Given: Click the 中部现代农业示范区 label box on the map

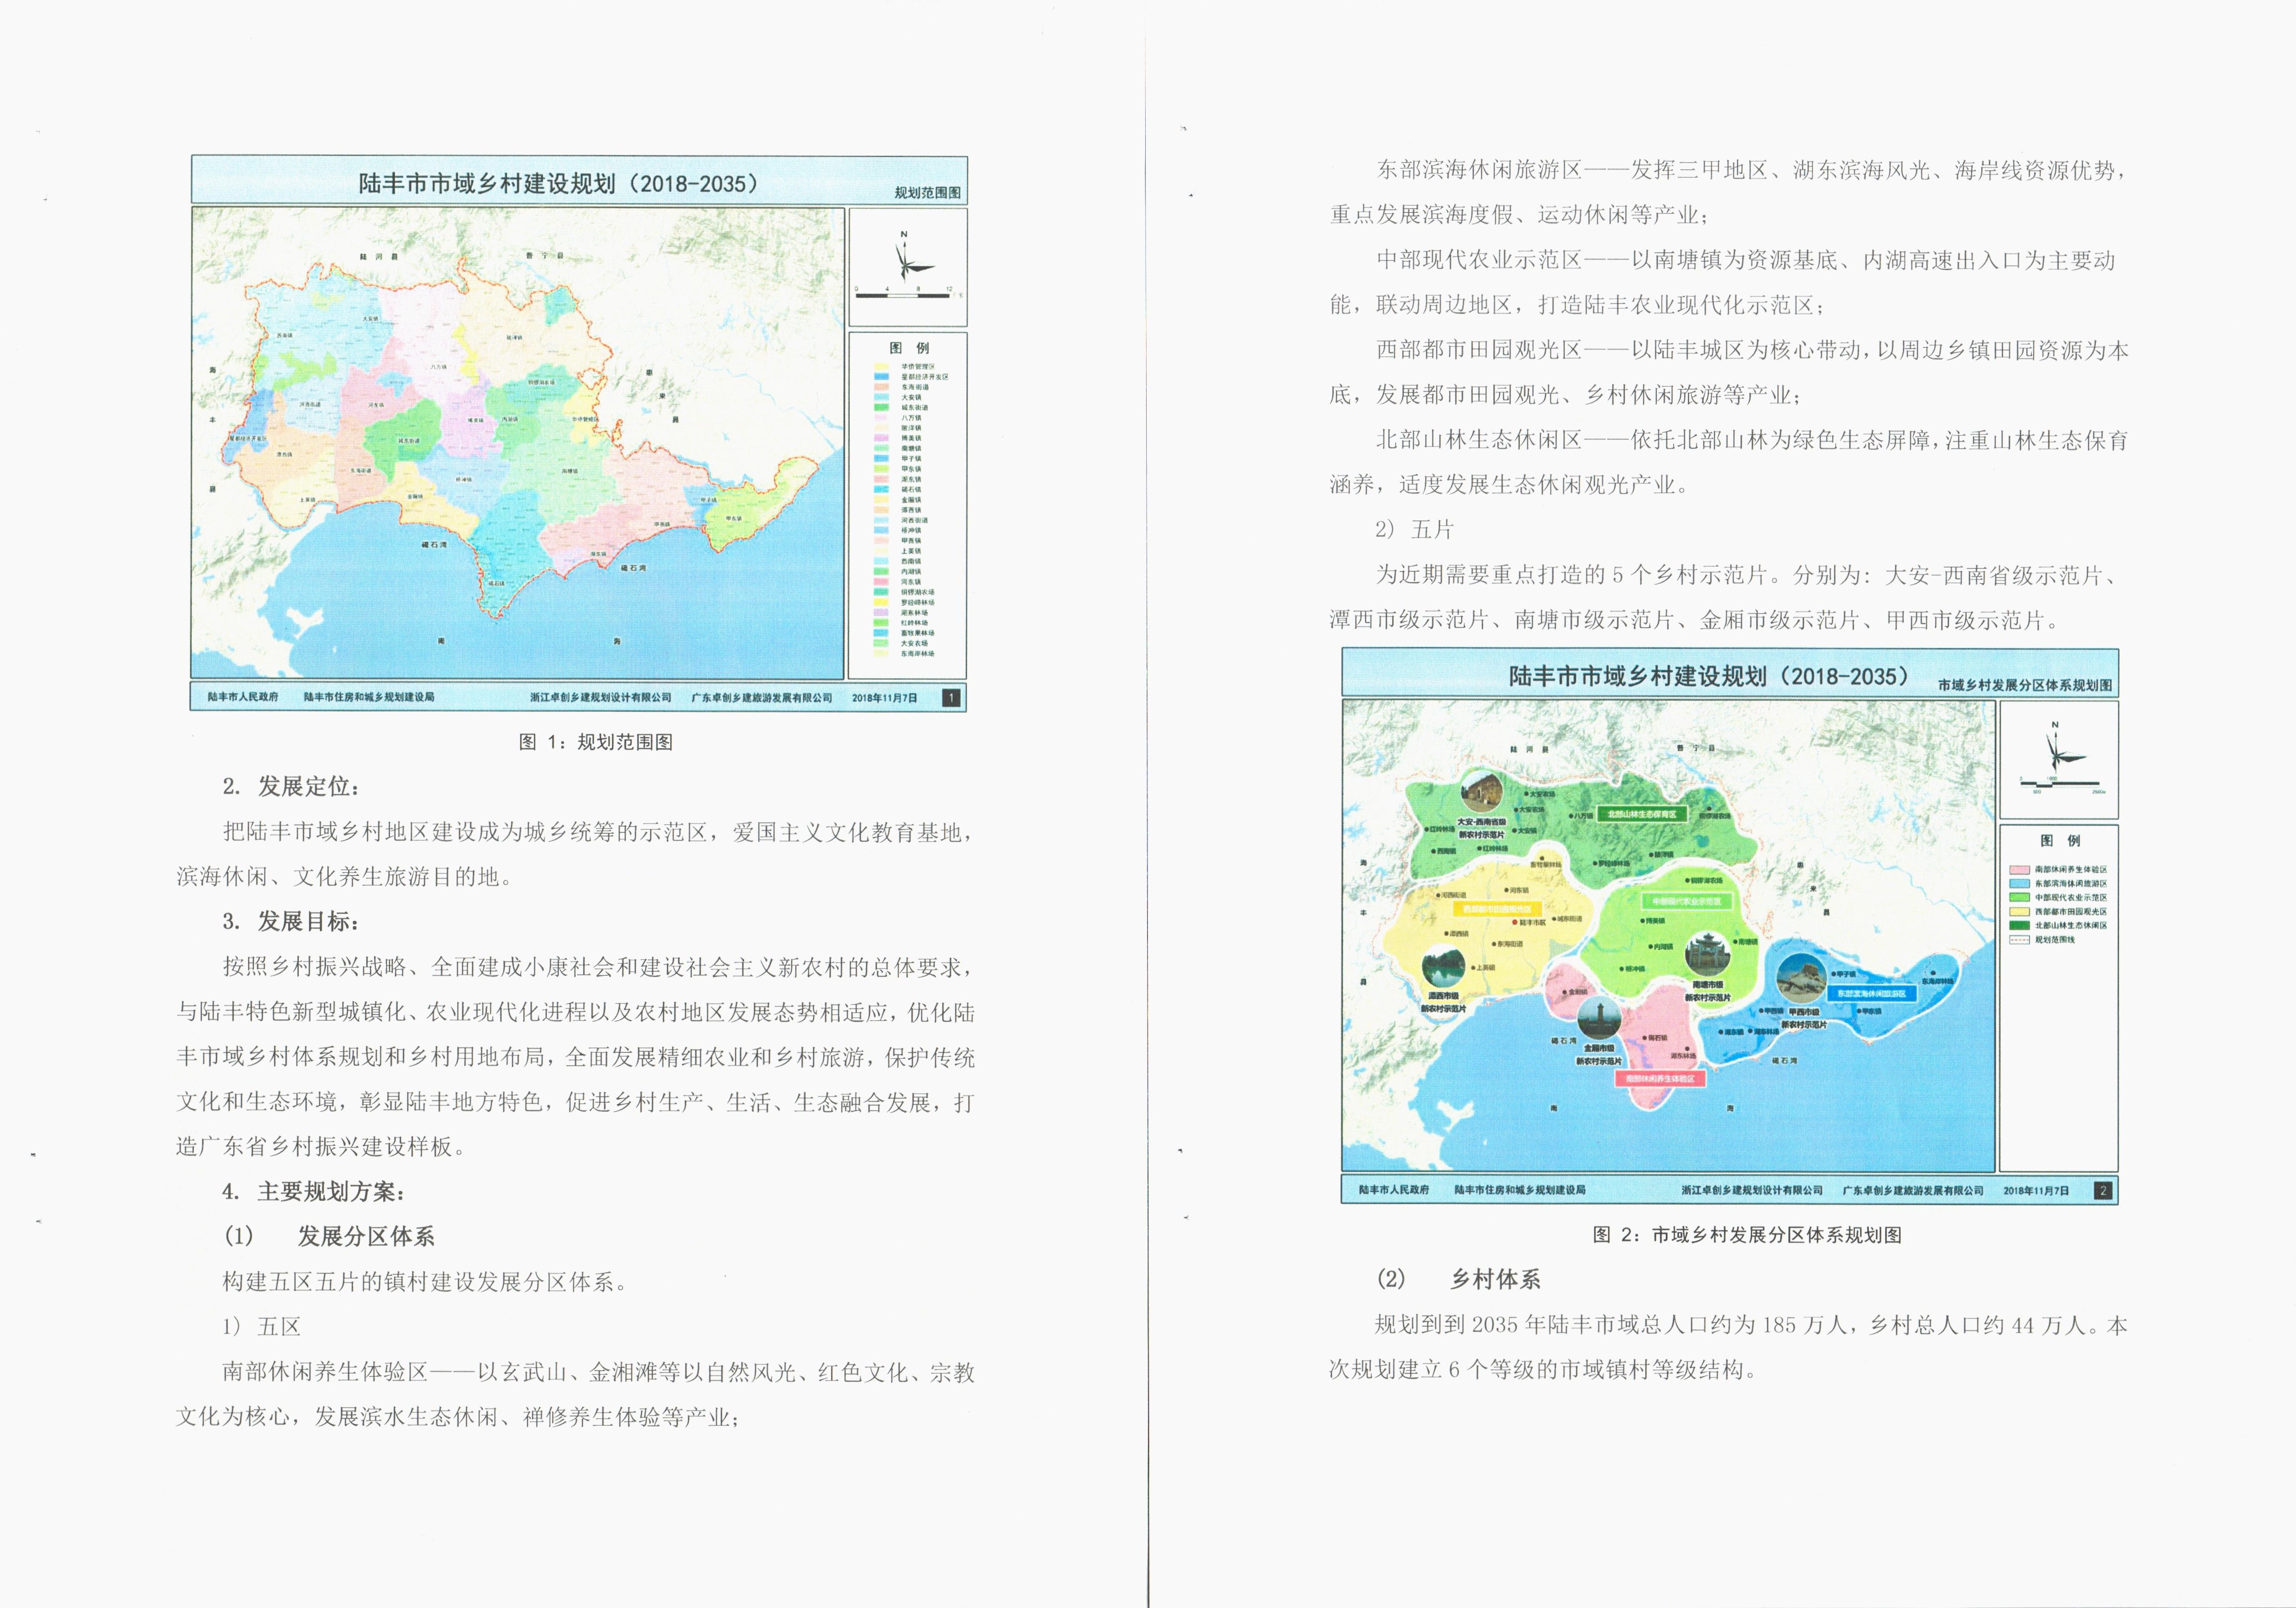Looking at the screenshot, I should coord(1687,901).
